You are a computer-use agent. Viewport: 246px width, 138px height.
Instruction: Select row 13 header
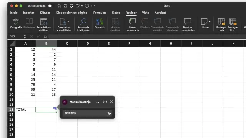click(11, 110)
